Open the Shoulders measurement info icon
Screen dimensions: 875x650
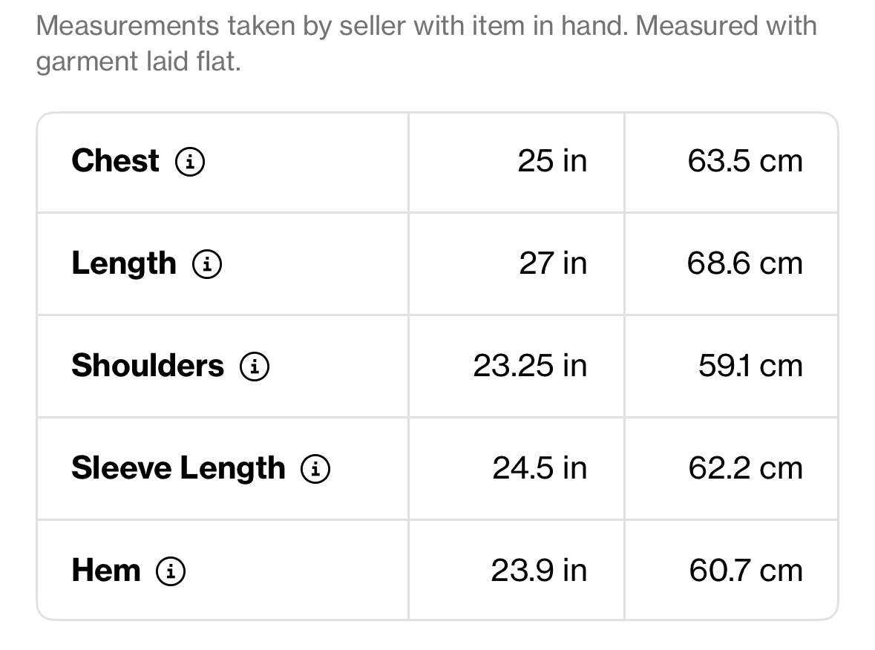point(255,367)
